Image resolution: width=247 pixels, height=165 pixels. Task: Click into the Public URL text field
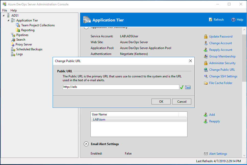(x=121, y=87)
